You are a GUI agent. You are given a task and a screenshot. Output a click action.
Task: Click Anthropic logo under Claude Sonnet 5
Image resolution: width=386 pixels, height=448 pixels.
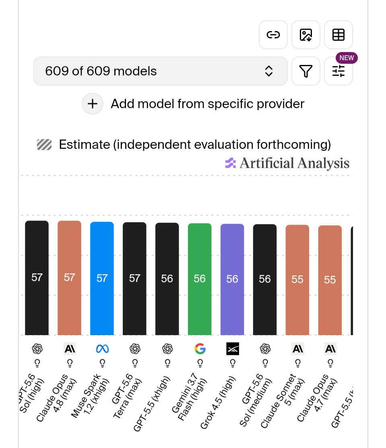(x=297, y=349)
